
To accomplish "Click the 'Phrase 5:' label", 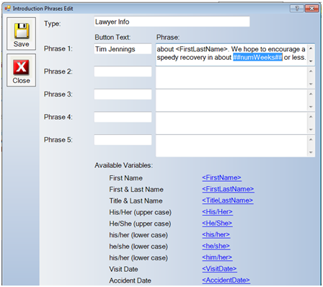I will (58, 140).
